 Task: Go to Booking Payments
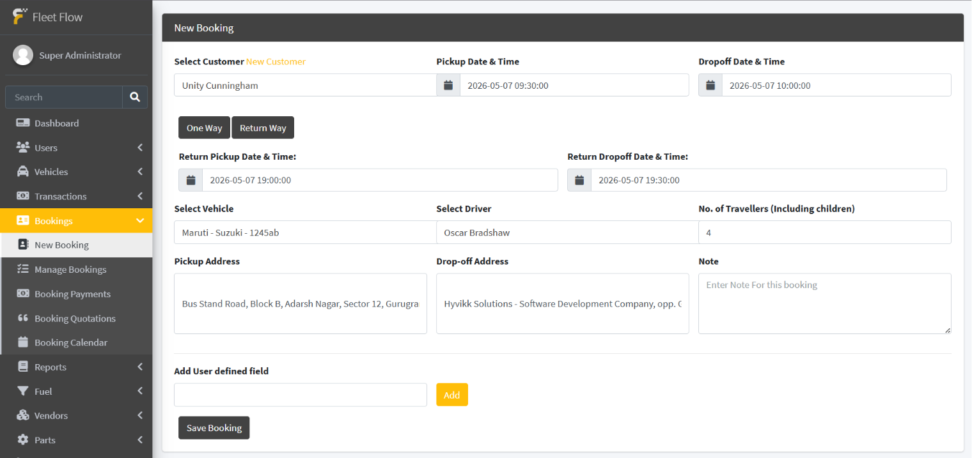tap(77, 294)
